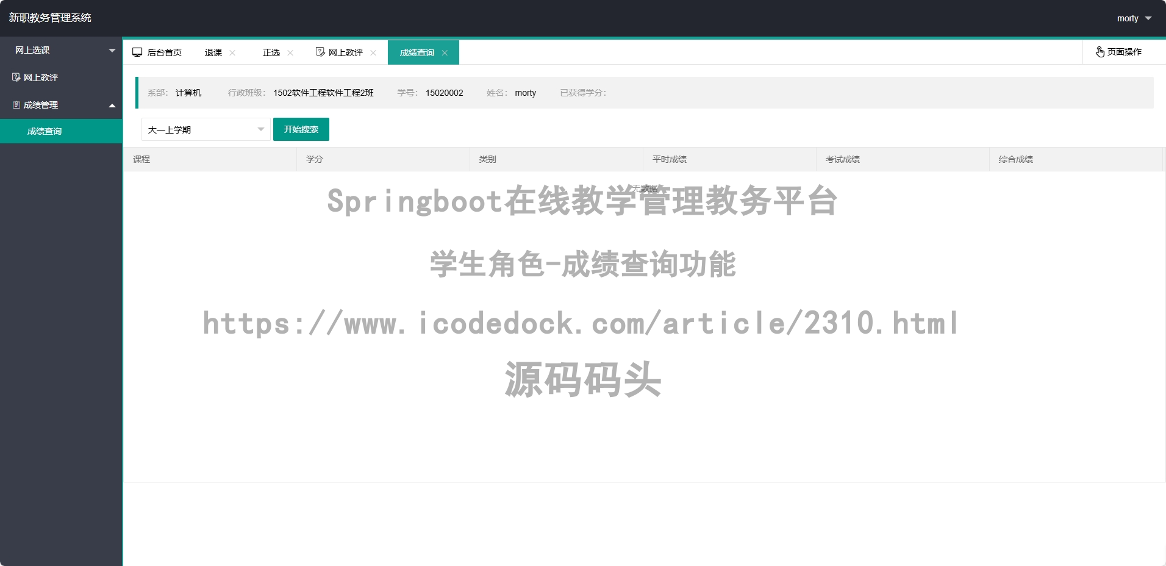Click the 开始搜索 button

click(x=301, y=129)
